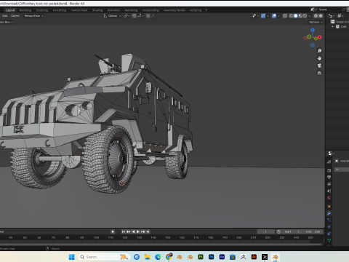Toggle show gizmo button
Screen dimensions: 349x262
(263, 16)
